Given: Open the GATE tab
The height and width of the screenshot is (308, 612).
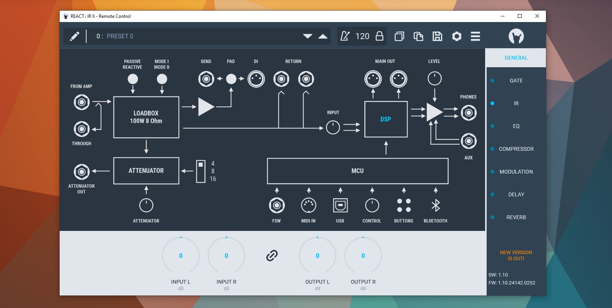Looking at the screenshot, I should tap(516, 81).
